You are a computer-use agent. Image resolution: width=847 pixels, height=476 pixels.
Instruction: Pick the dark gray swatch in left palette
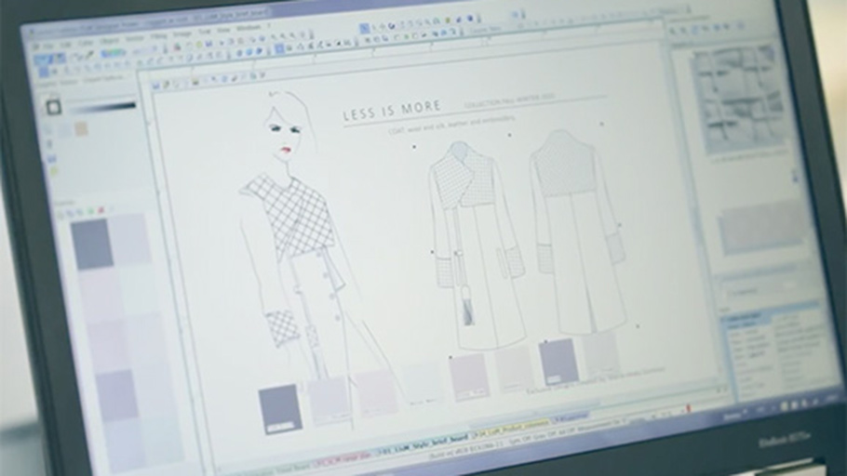92,244
